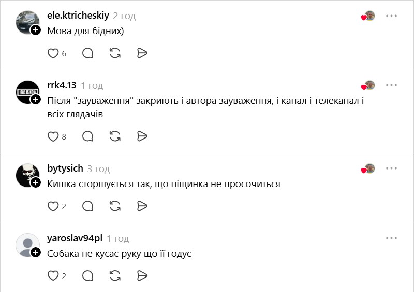Reply to ele.ktricheskiy's comment
This screenshot has width=414, height=292.
coord(88,53)
